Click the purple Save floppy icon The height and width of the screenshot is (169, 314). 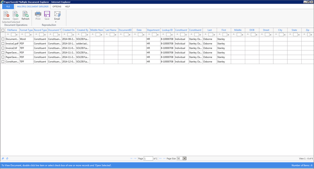[47, 14]
